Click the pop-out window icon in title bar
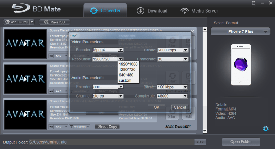This screenshot has width=275, height=149. [x=254, y=3]
